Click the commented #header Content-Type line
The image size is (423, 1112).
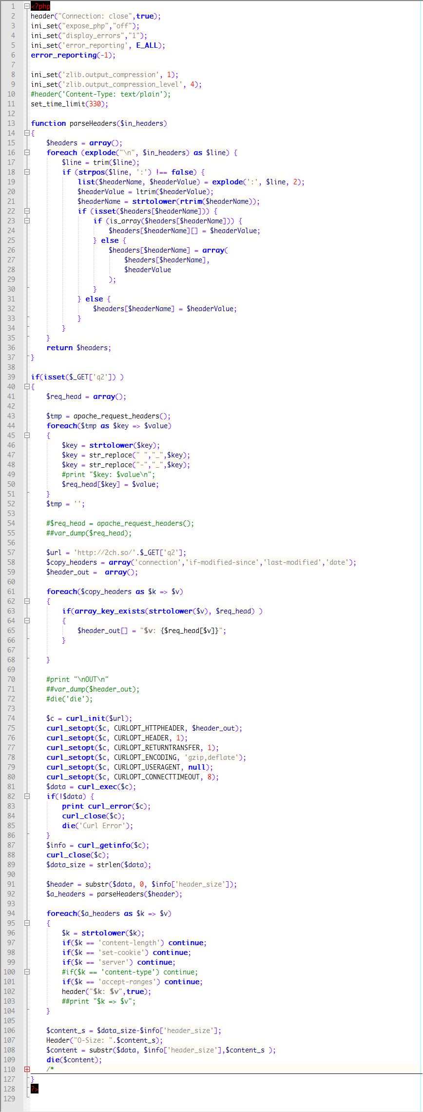click(x=101, y=94)
